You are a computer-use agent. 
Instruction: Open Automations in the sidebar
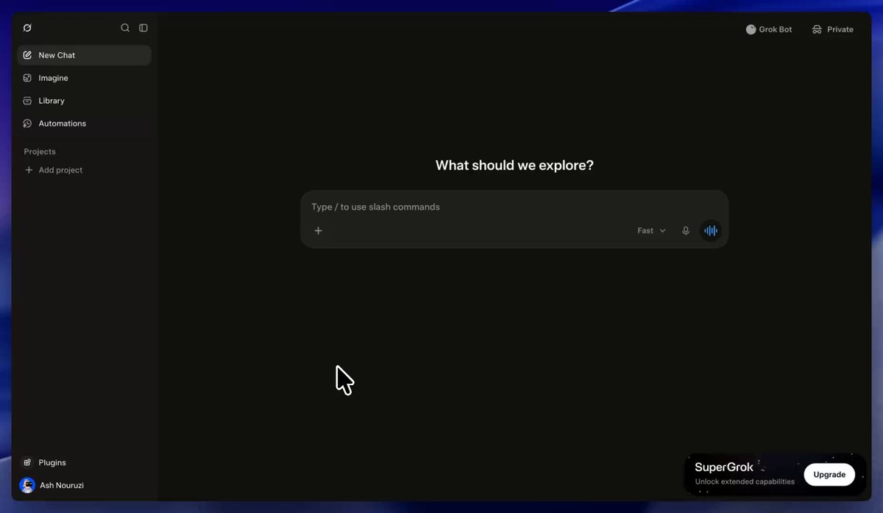click(84, 123)
